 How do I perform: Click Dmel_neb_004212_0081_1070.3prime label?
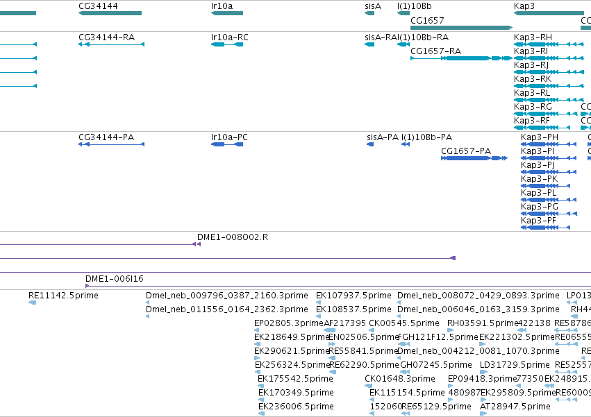coord(478,351)
